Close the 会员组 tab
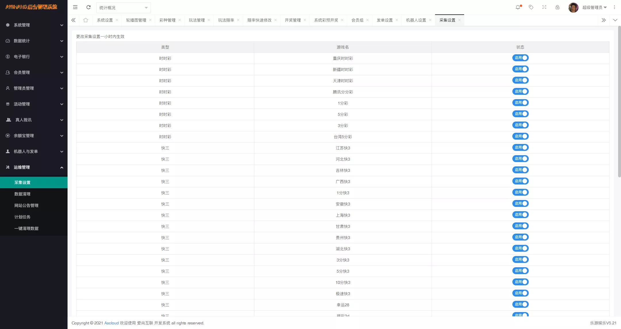Viewport: 621px width, 329px height. coord(368,20)
